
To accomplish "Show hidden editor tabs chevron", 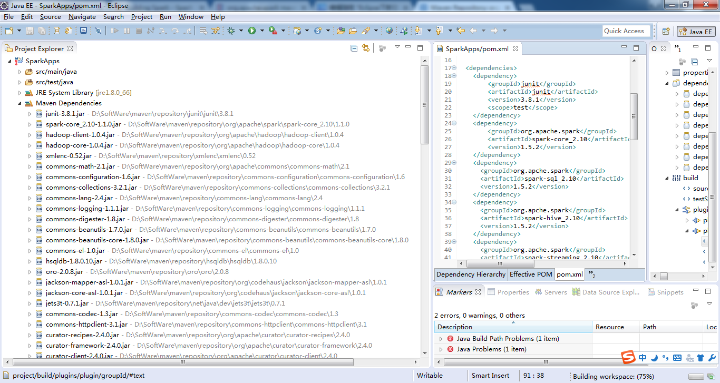I will point(592,274).
